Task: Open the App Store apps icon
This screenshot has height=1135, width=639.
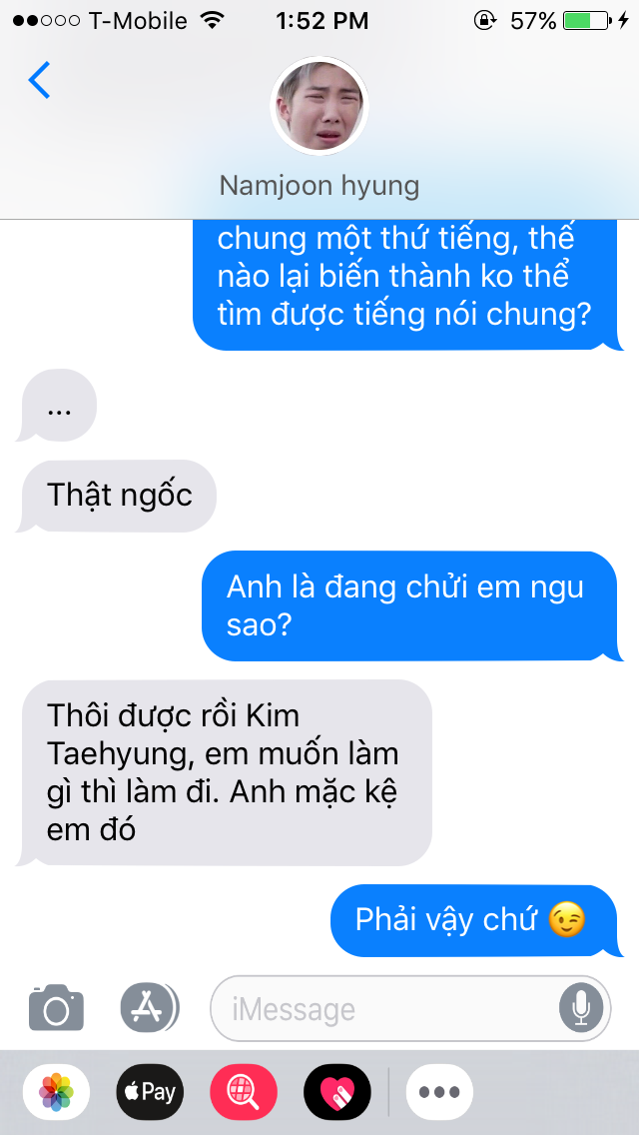Action: (150, 1007)
